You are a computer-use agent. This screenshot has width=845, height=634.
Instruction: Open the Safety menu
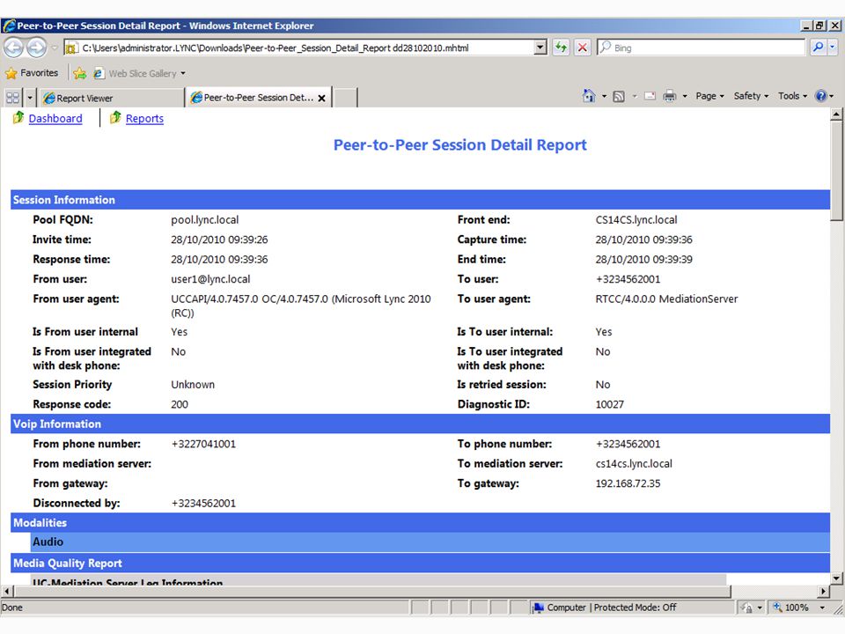click(751, 96)
